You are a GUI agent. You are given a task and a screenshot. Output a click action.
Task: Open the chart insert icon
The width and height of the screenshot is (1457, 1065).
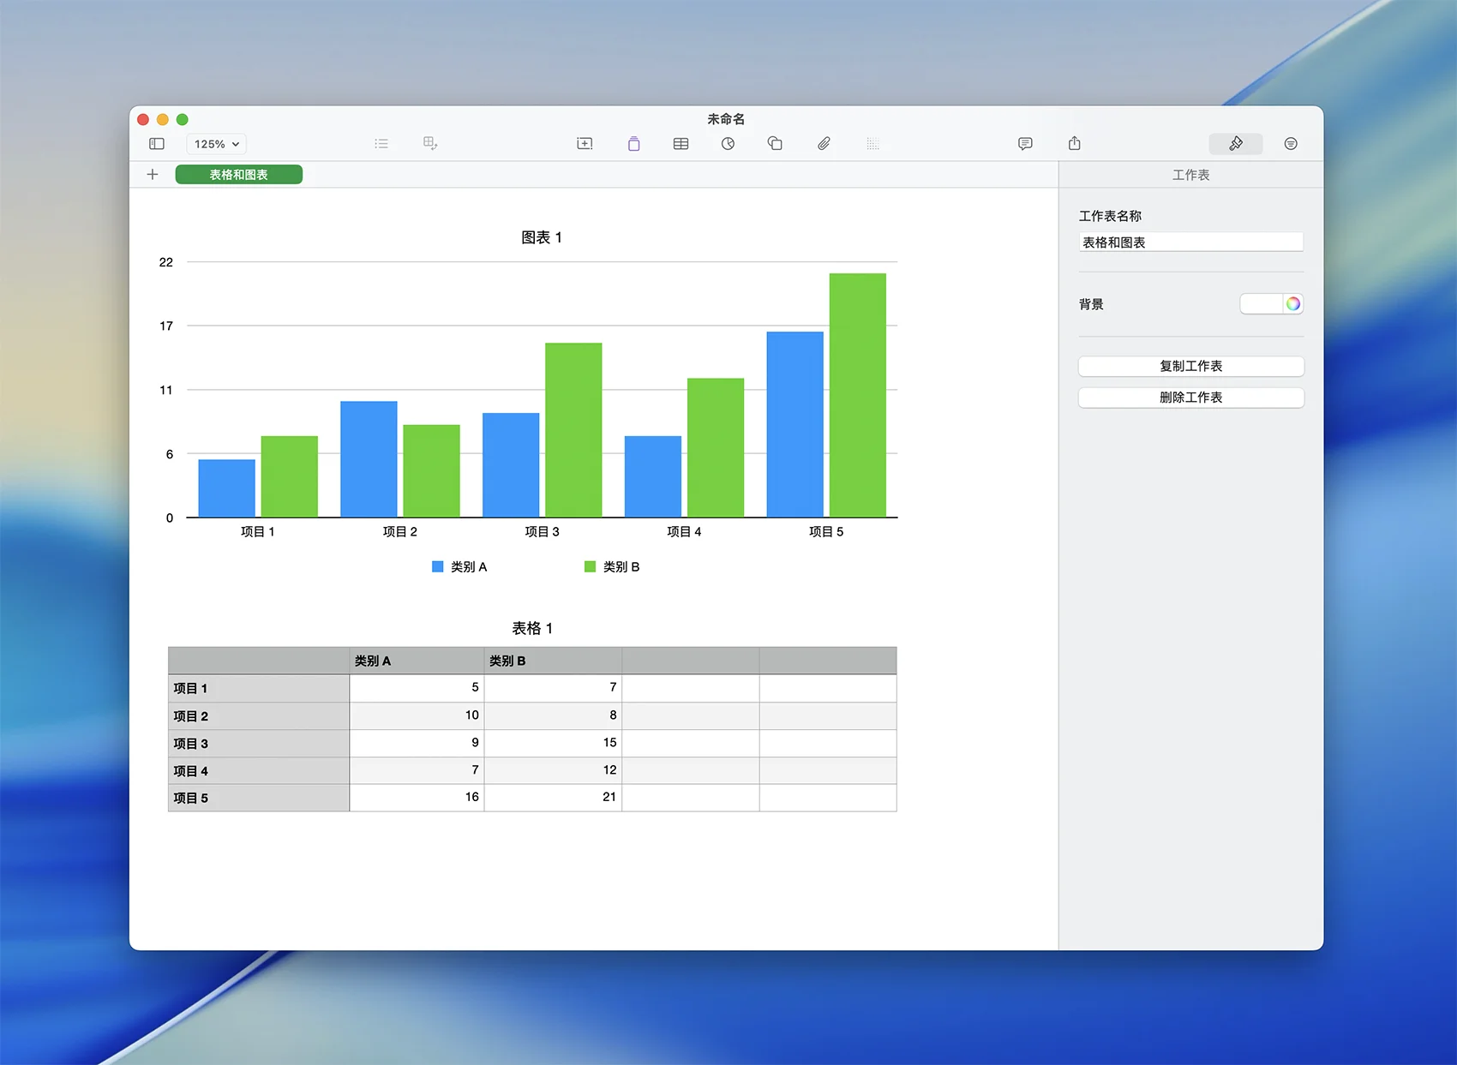point(728,144)
